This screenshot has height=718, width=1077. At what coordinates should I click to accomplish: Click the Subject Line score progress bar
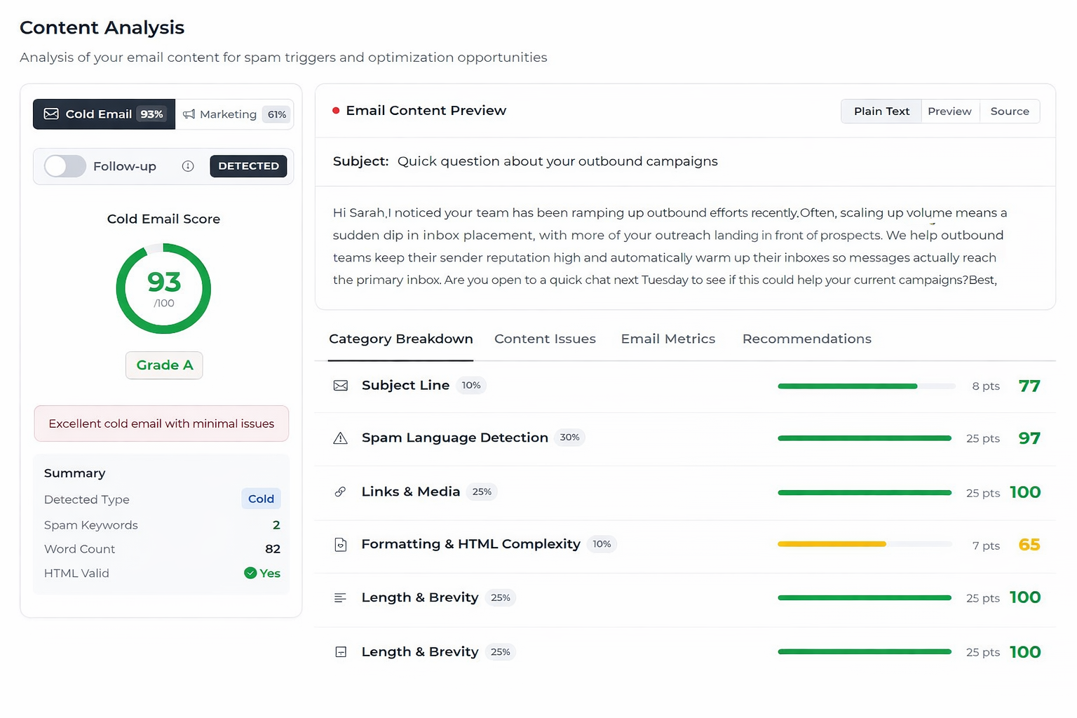[x=867, y=386]
